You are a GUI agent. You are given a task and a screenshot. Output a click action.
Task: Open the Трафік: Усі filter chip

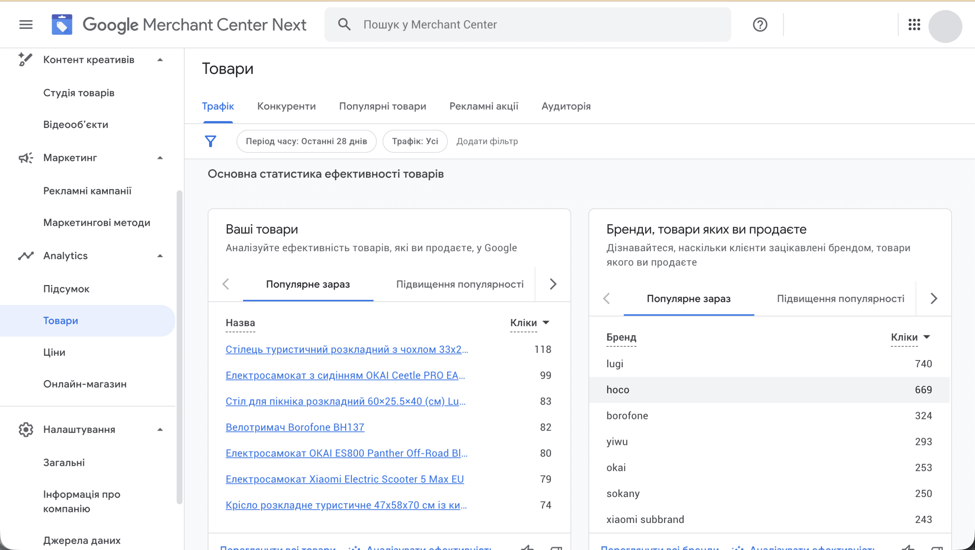click(415, 141)
